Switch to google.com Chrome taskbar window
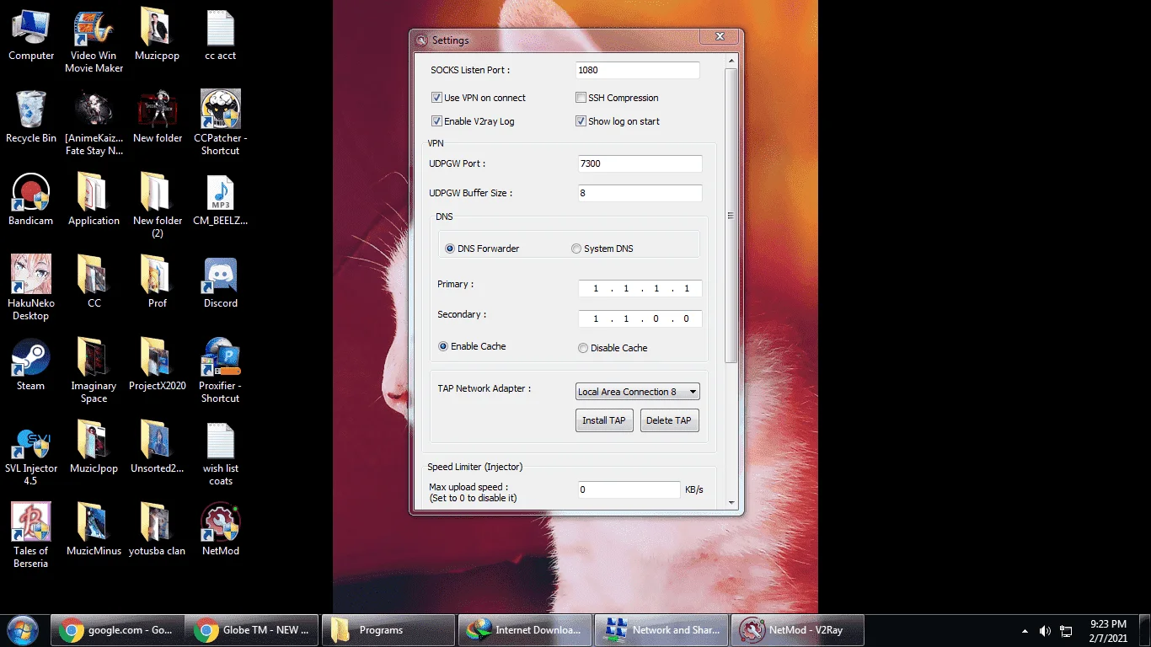This screenshot has width=1151, height=647. tap(118, 629)
